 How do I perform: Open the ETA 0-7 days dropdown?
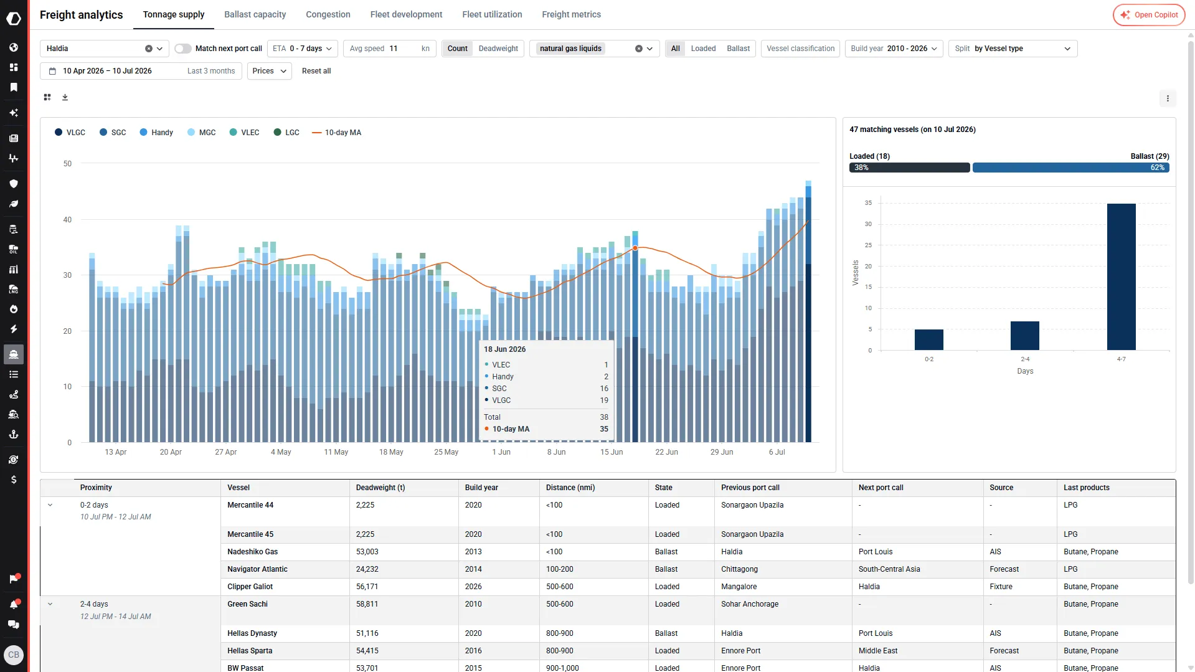tap(303, 49)
